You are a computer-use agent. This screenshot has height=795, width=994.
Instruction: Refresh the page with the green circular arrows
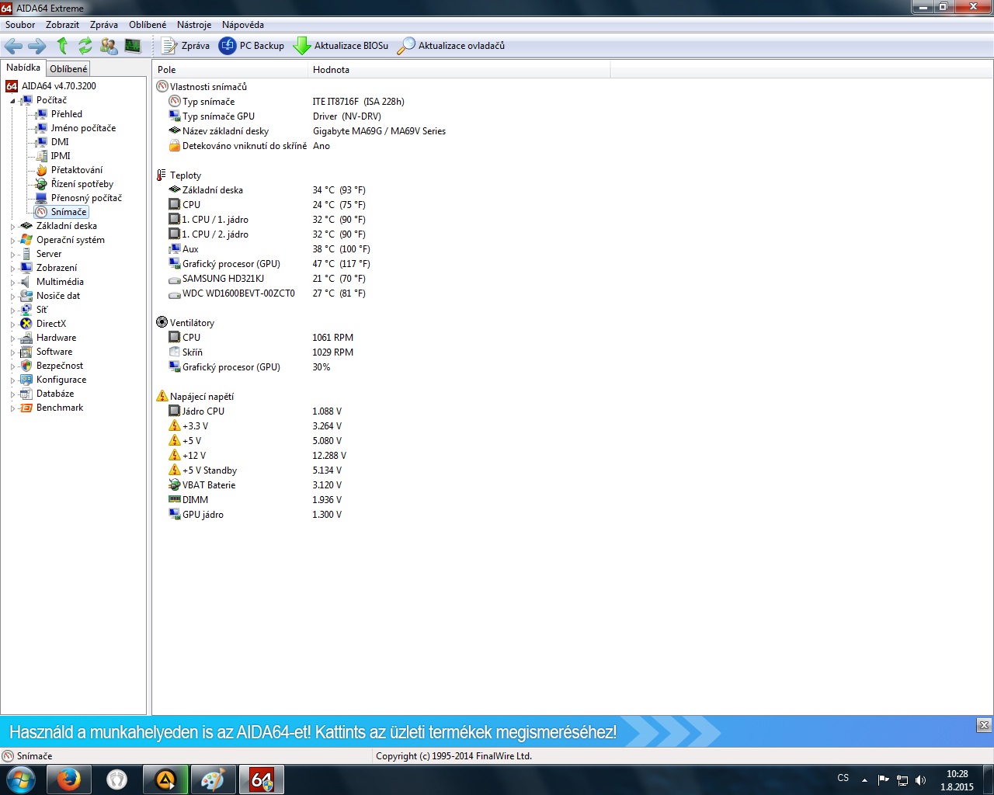(x=85, y=46)
